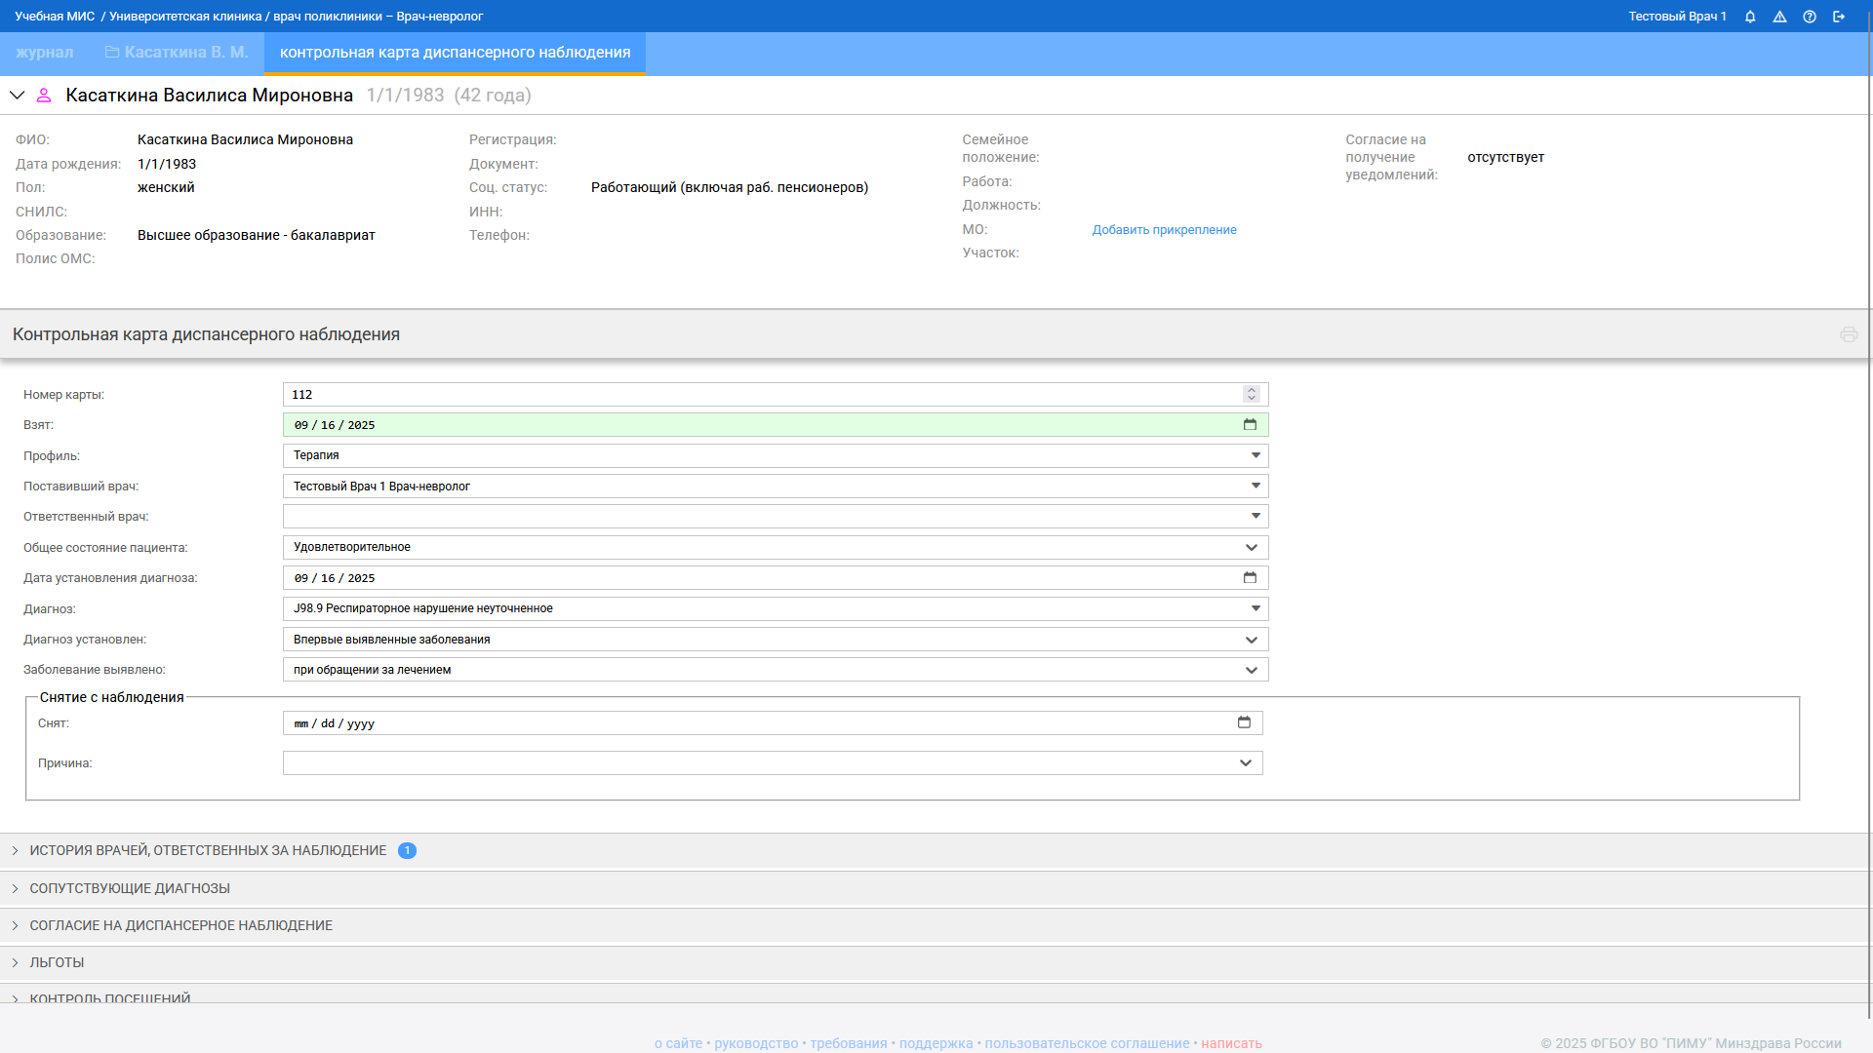This screenshot has height=1053, width=1873.
Task: Click the print icon for the card
Action: pyautogui.click(x=1849, y=334)
